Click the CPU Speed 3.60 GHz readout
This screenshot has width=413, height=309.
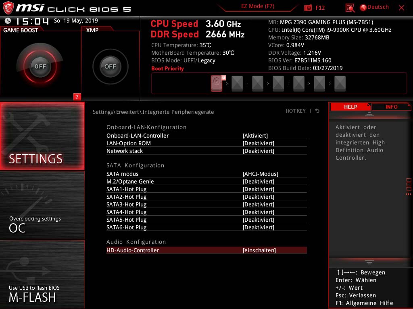point(196,24)
